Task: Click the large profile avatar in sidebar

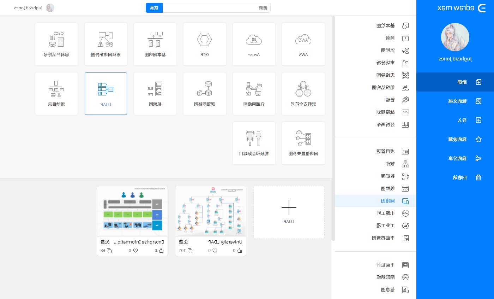Action: click(455, 37)
